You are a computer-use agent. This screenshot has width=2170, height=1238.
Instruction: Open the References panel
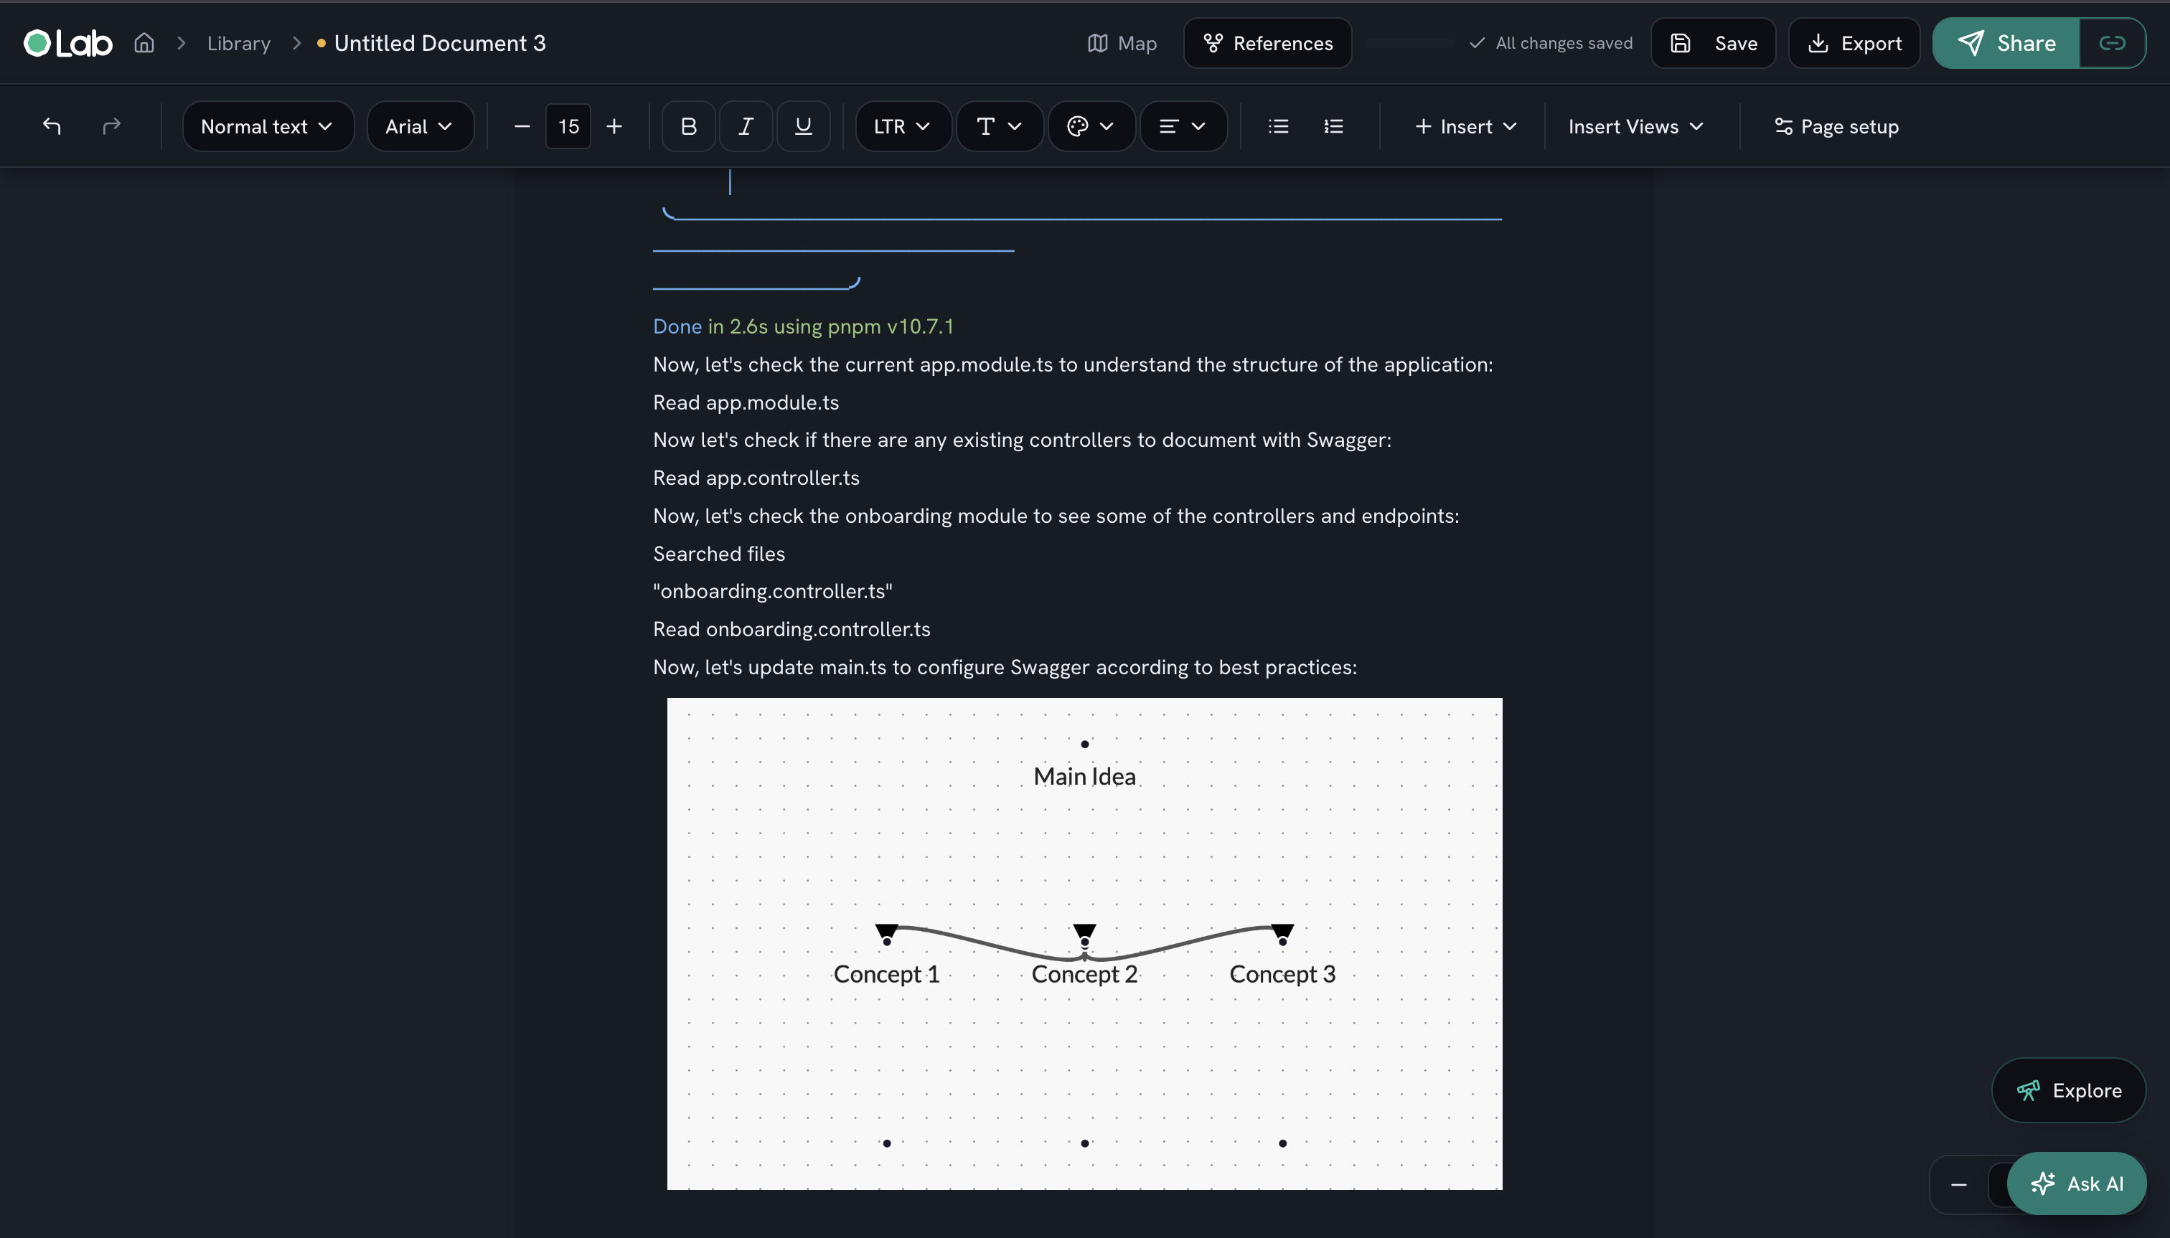click(1267, 43)
